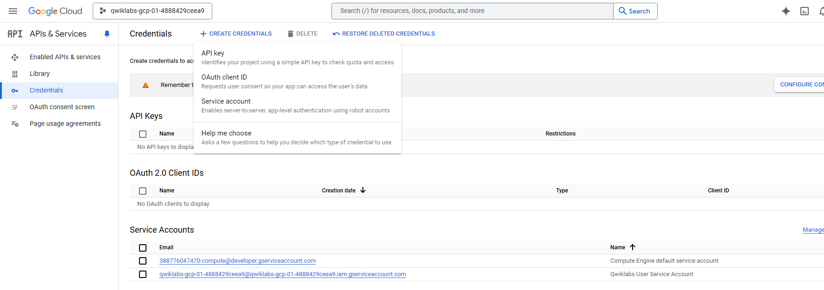Open Page usage agreements from sidebar
The width and height of the screenshot is (824, 290).
coord(59,123)
